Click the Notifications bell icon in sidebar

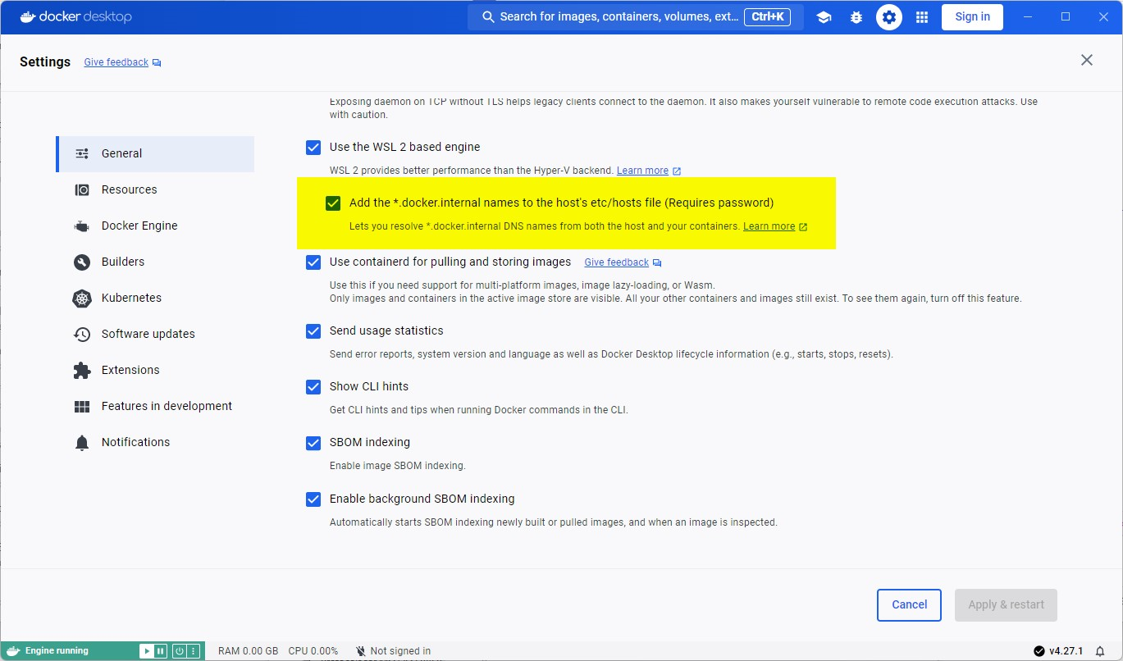pos(82,442)
